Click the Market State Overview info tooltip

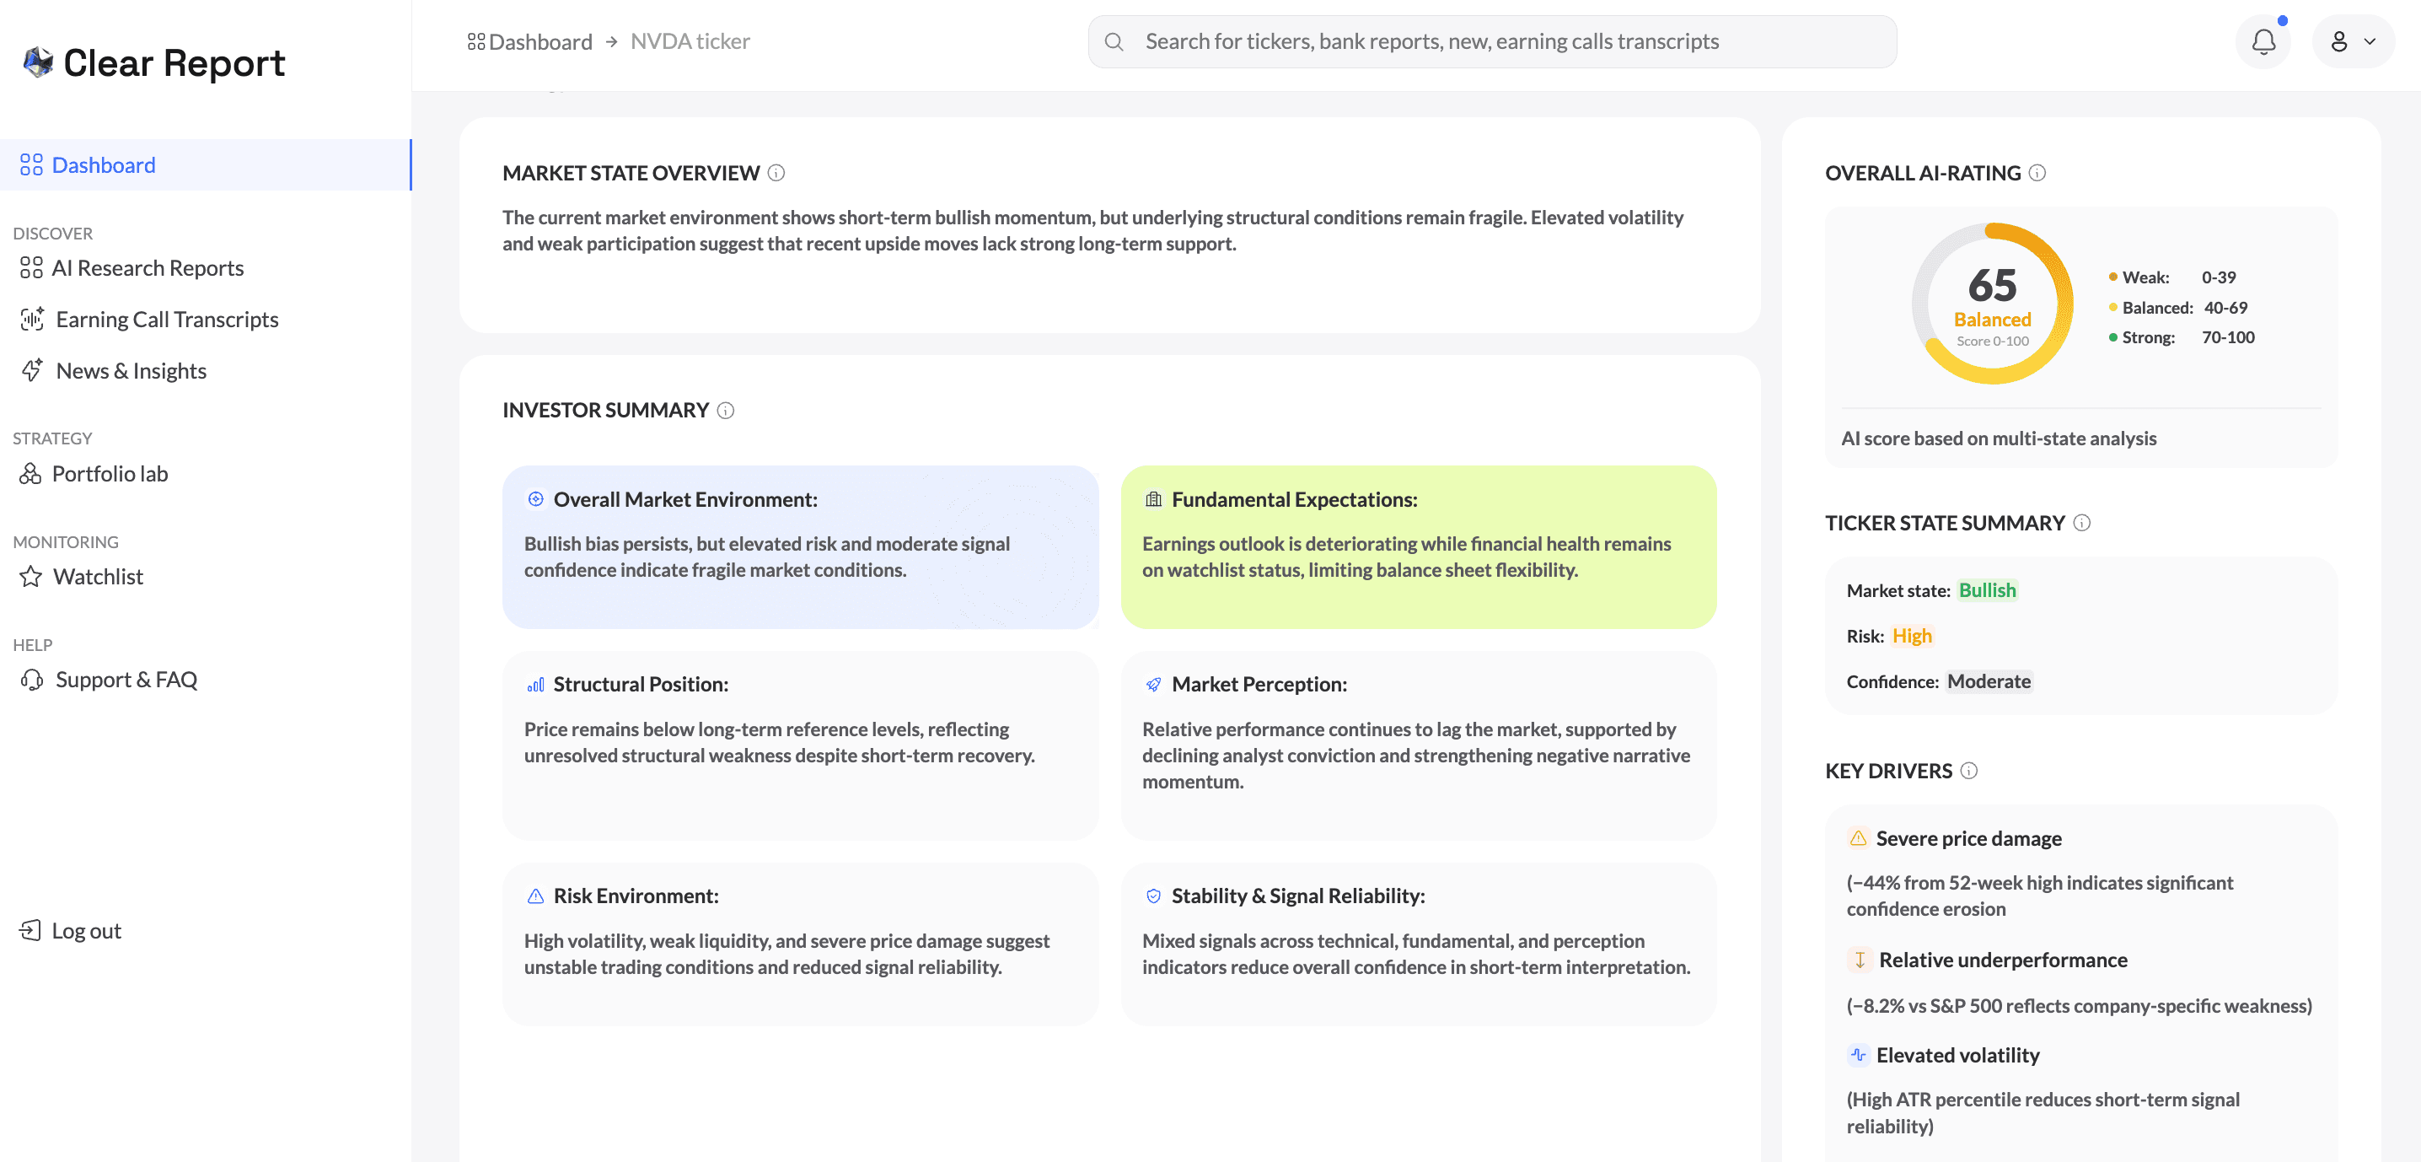coord(776,173)
